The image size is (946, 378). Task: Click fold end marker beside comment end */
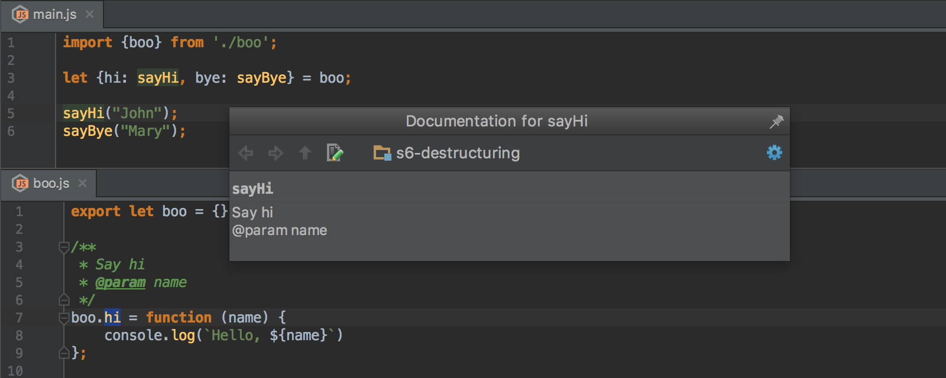coord(64,300)
